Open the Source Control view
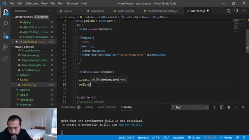249x140 pixels. [5, 35]
